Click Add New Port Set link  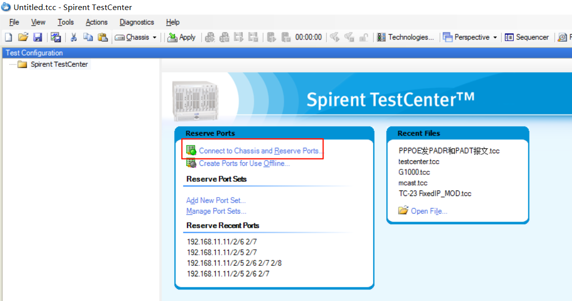click(216, 200)
